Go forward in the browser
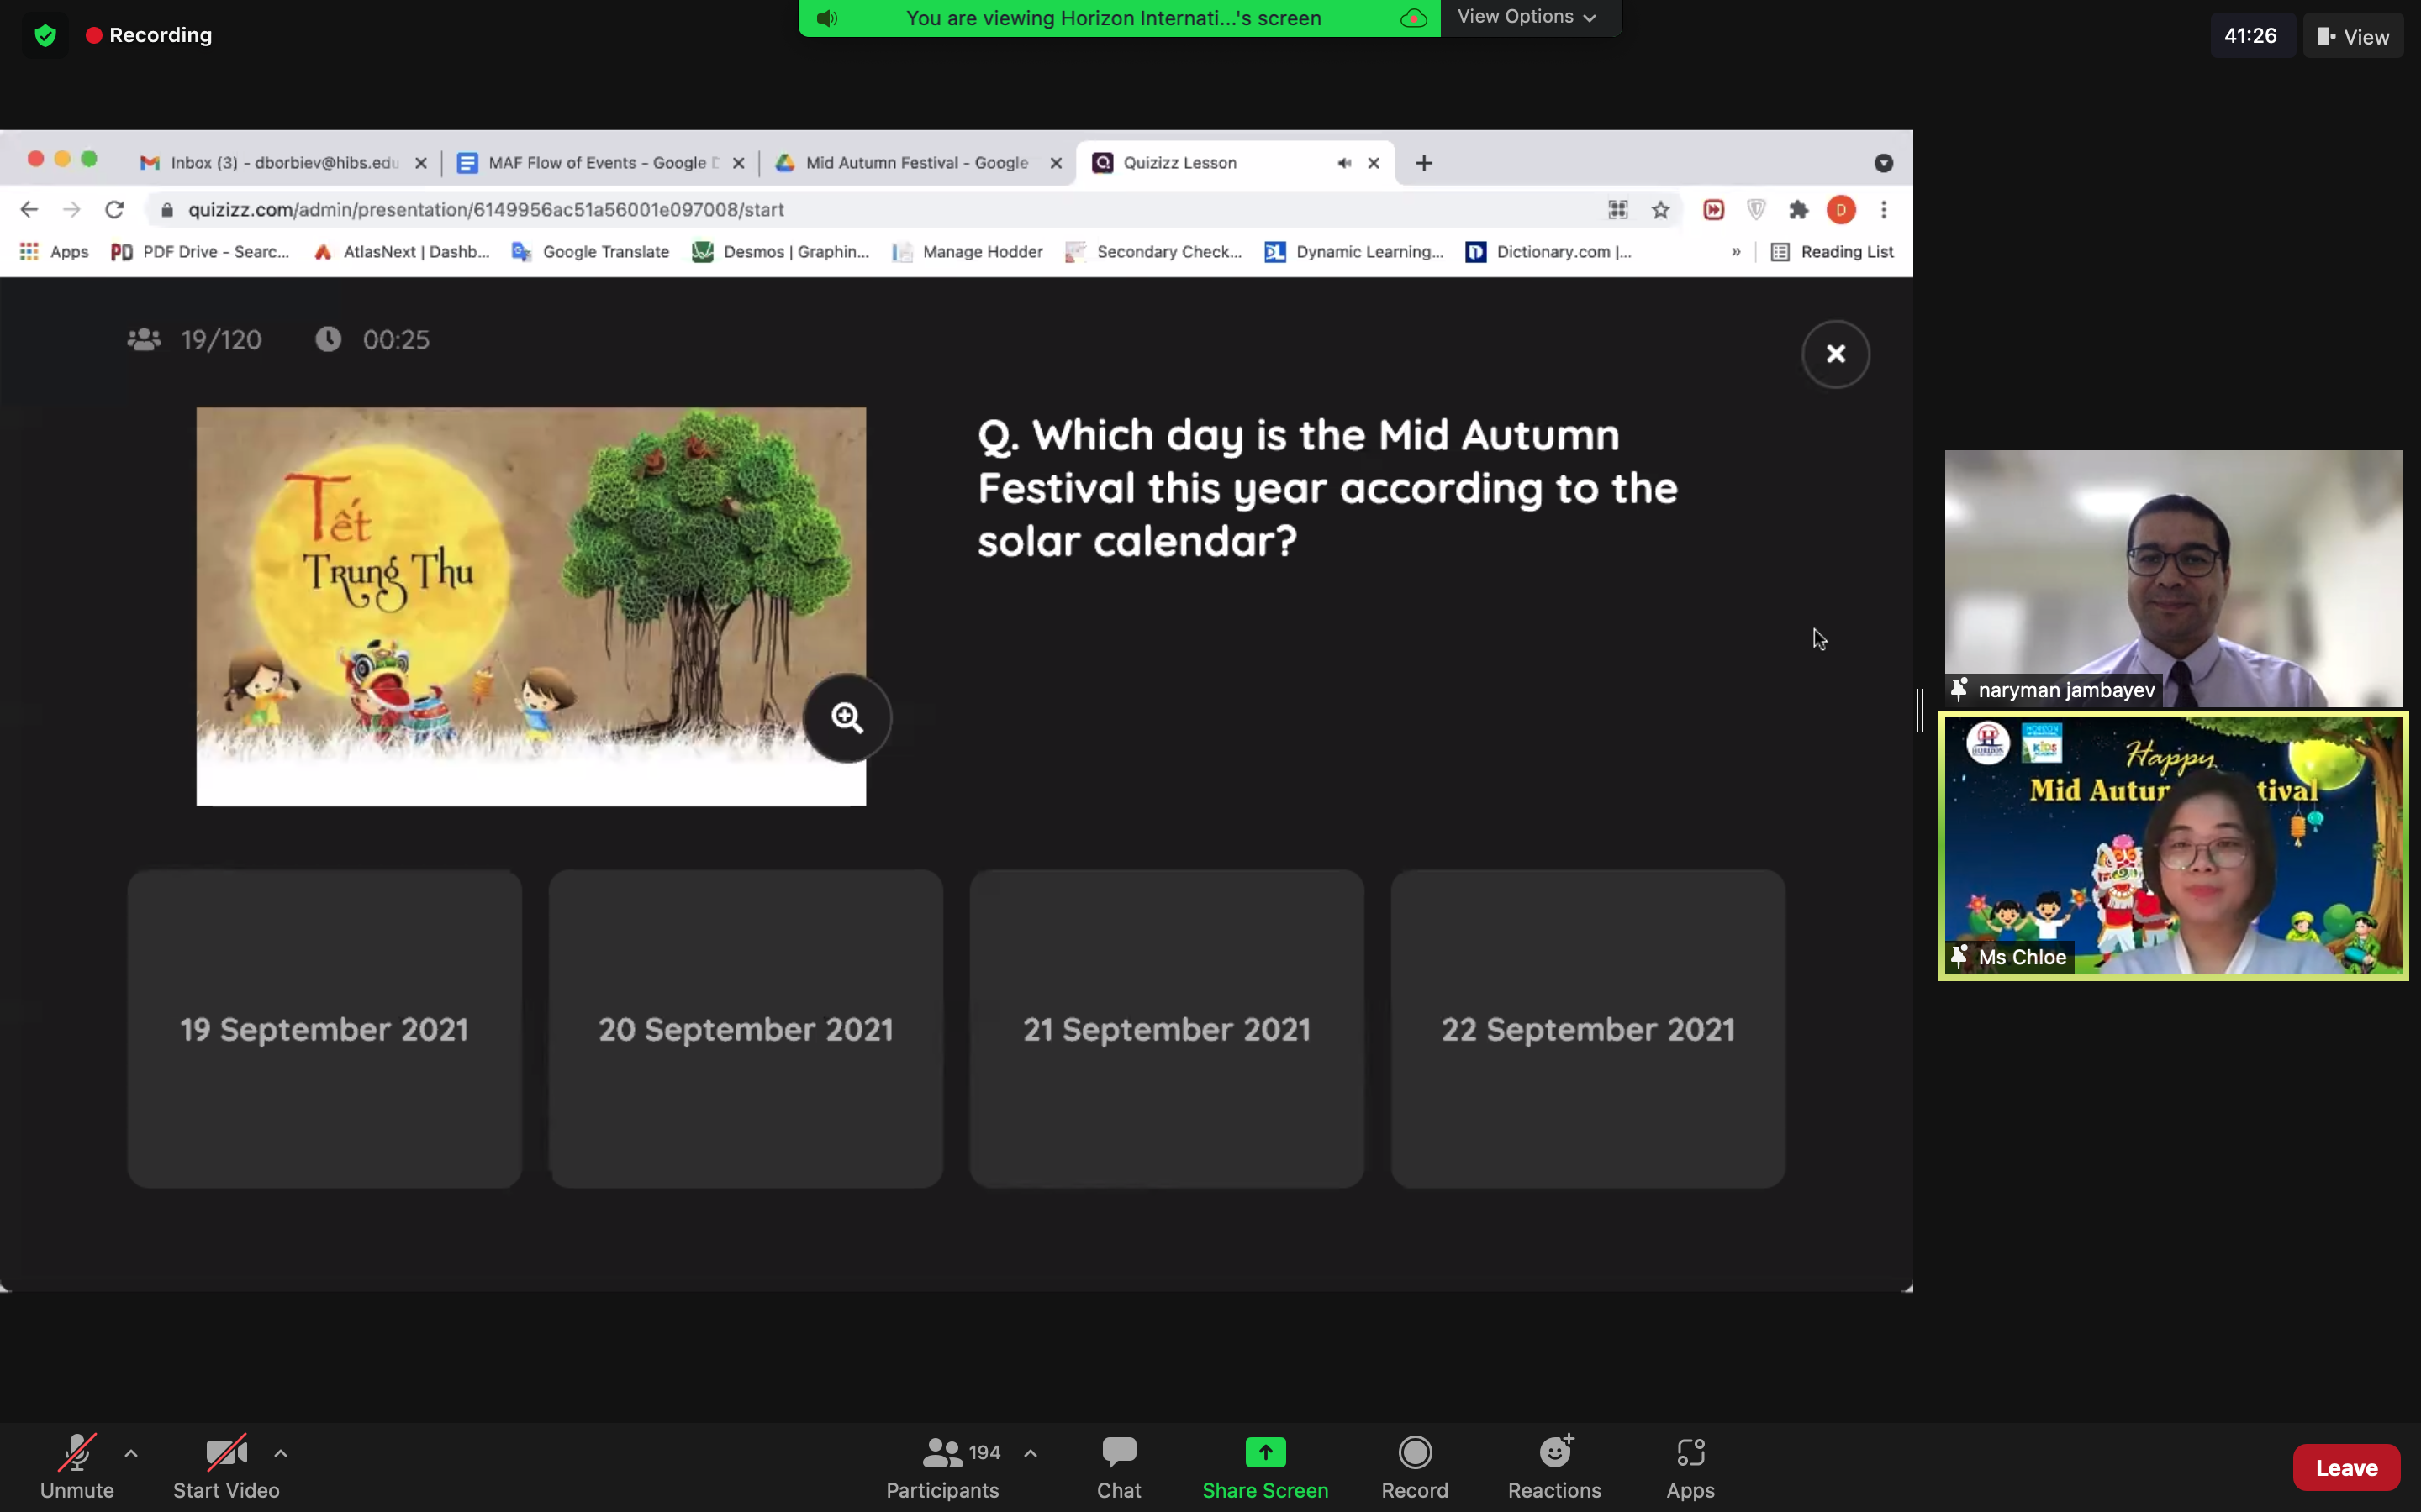The height and width of the screenshot is (1512, 2421). (x=71, y=209)
